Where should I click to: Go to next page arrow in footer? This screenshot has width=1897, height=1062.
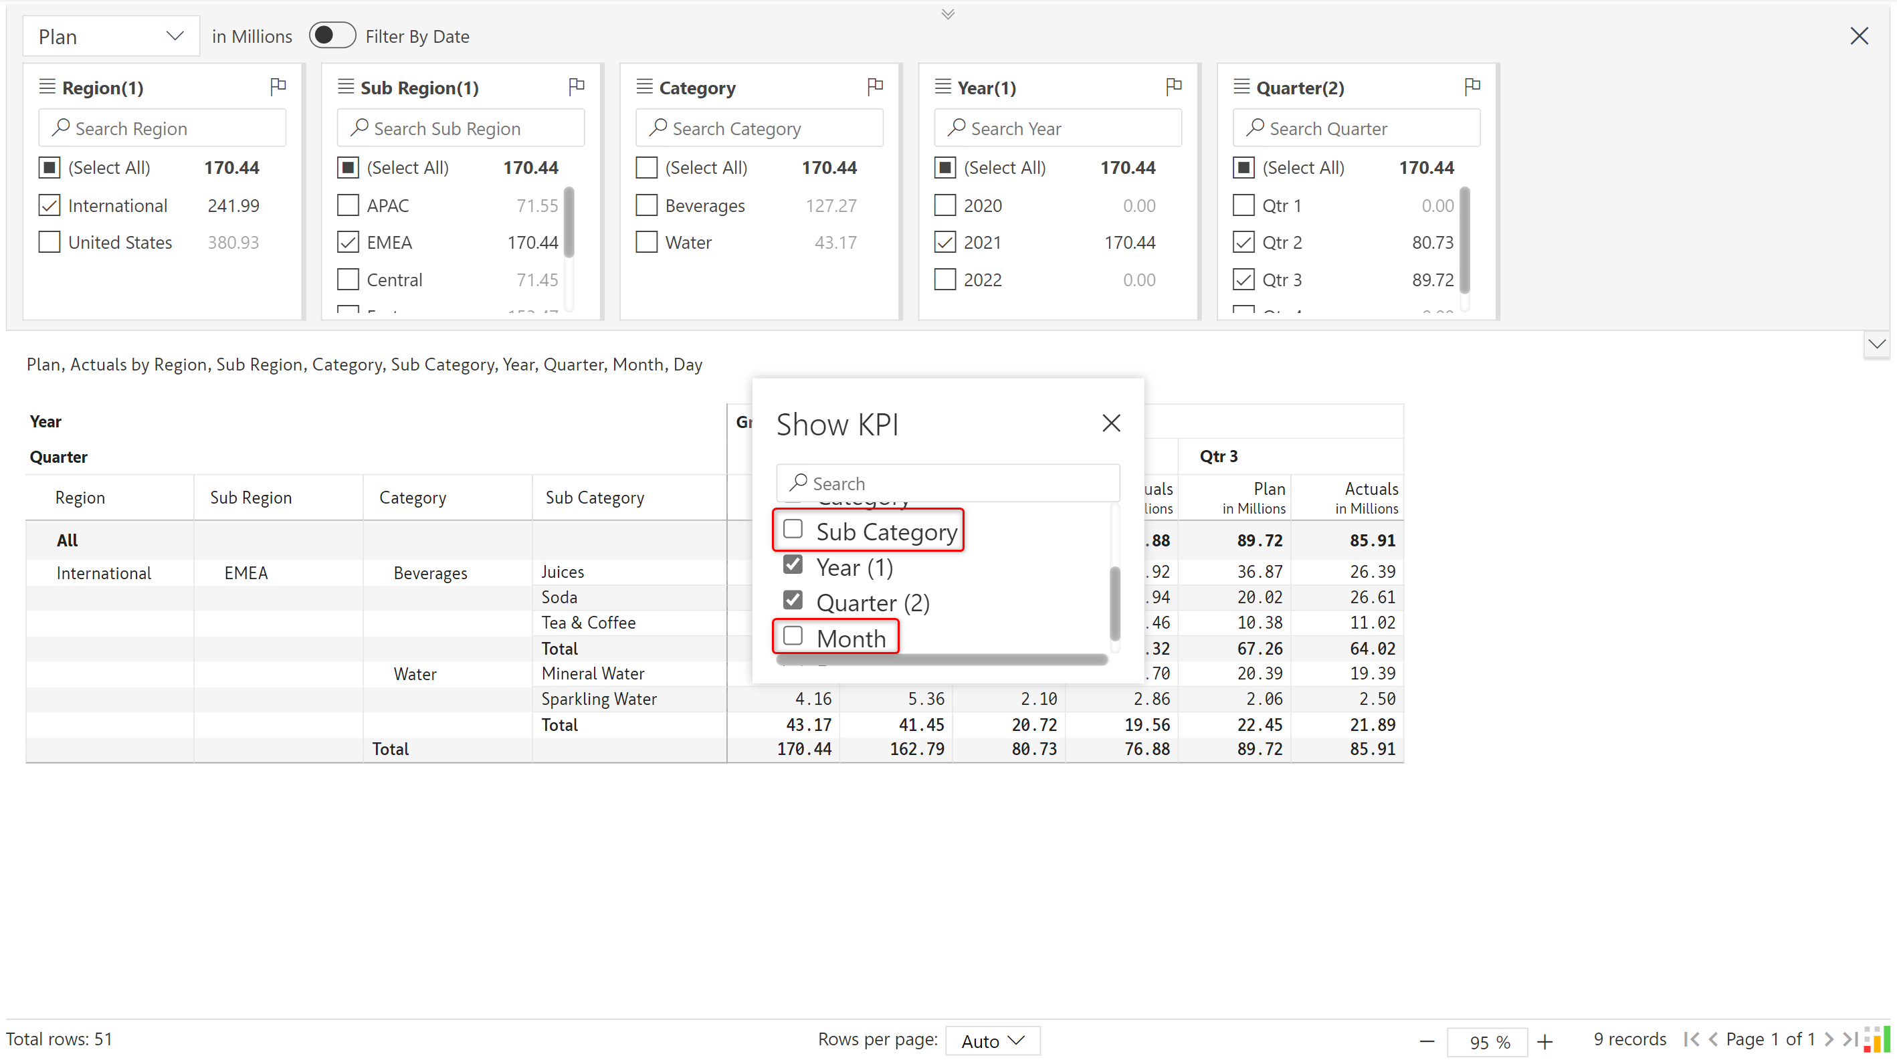pyautogui.click(x=1828, y=1039)
